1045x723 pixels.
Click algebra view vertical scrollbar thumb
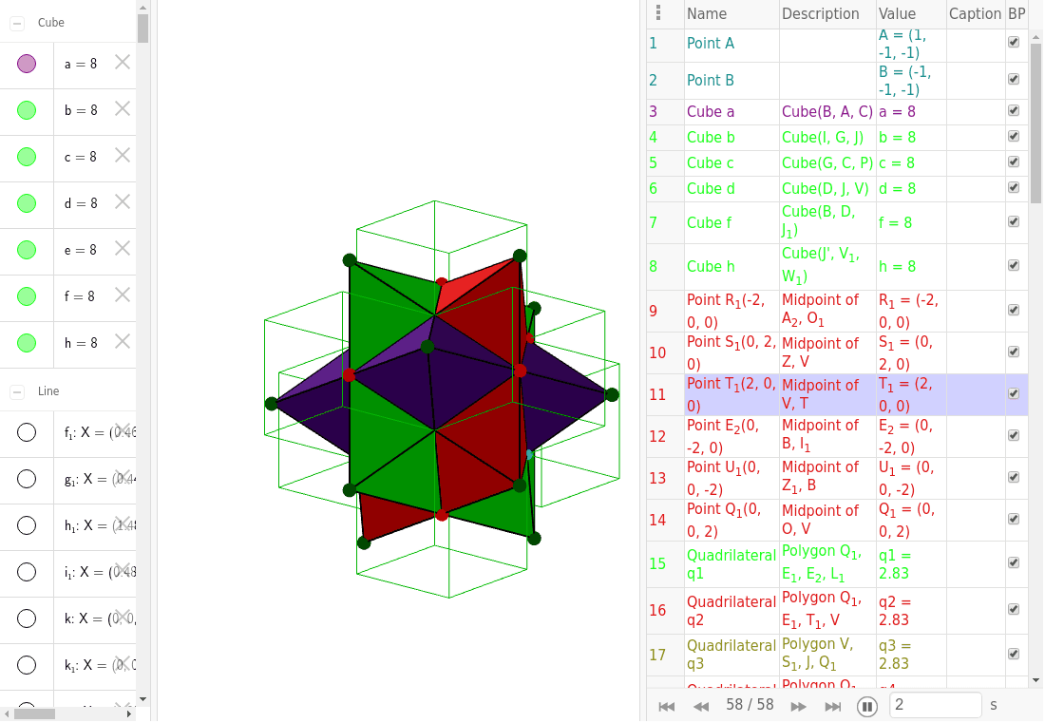(142, 29)
